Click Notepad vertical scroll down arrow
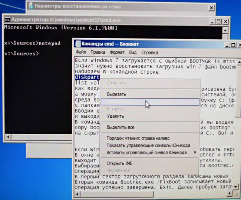Image resolution: width=241 pixels, height=200 pixels. (235, 187)
